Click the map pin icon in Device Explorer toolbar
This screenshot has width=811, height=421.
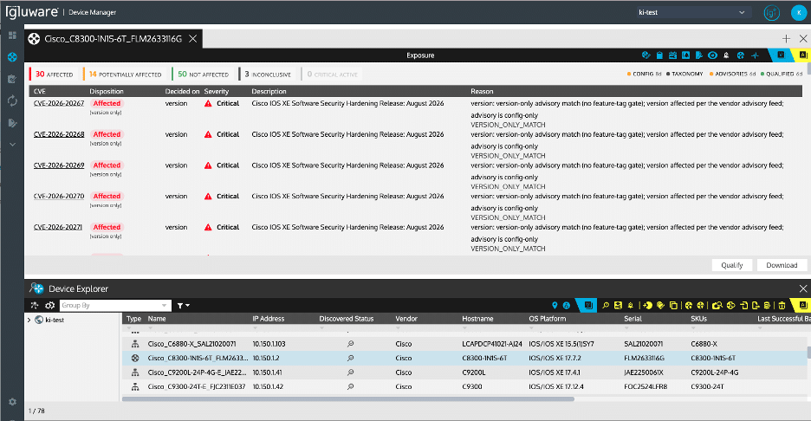555,305
